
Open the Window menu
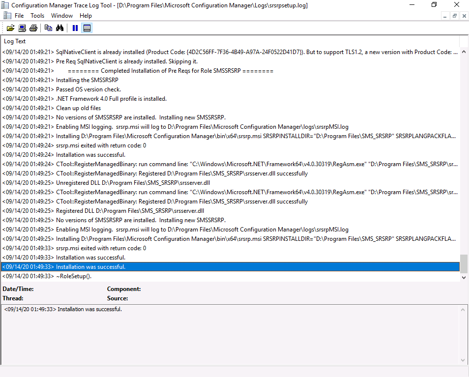coord(62,16)
